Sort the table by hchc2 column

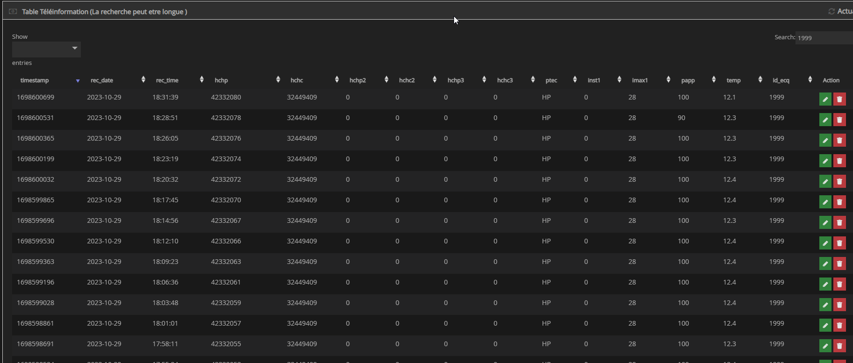click(x=416, y=80)
